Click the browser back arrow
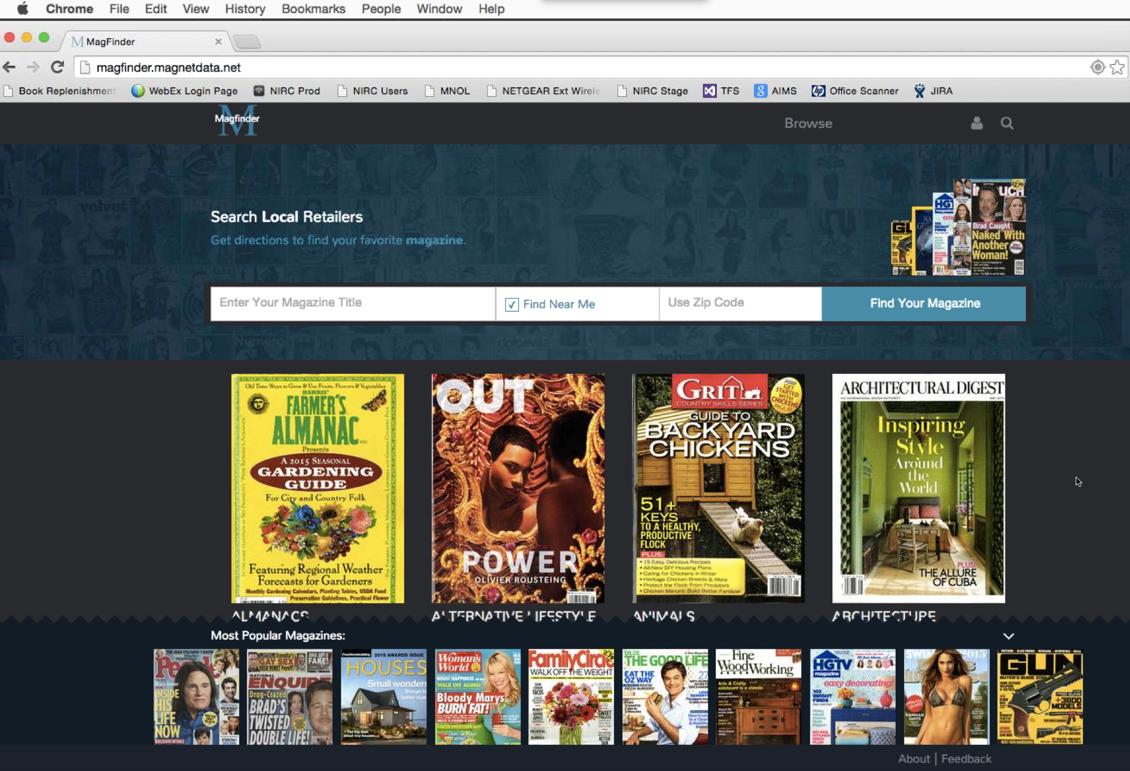 click(10, 67)
